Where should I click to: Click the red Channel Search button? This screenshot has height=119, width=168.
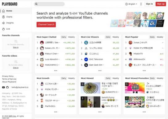pos(46,25)
